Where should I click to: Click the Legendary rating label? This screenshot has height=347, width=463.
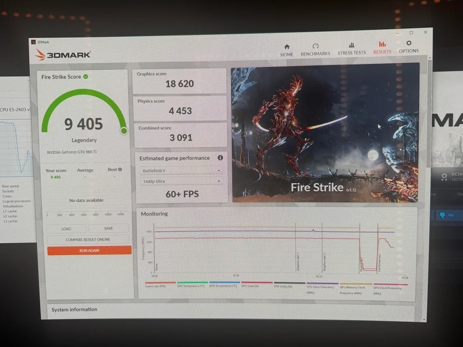84,140
